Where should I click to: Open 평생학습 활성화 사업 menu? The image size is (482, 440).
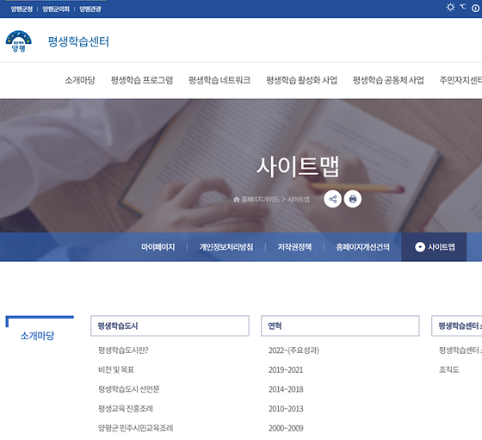(x=301, y=80)
